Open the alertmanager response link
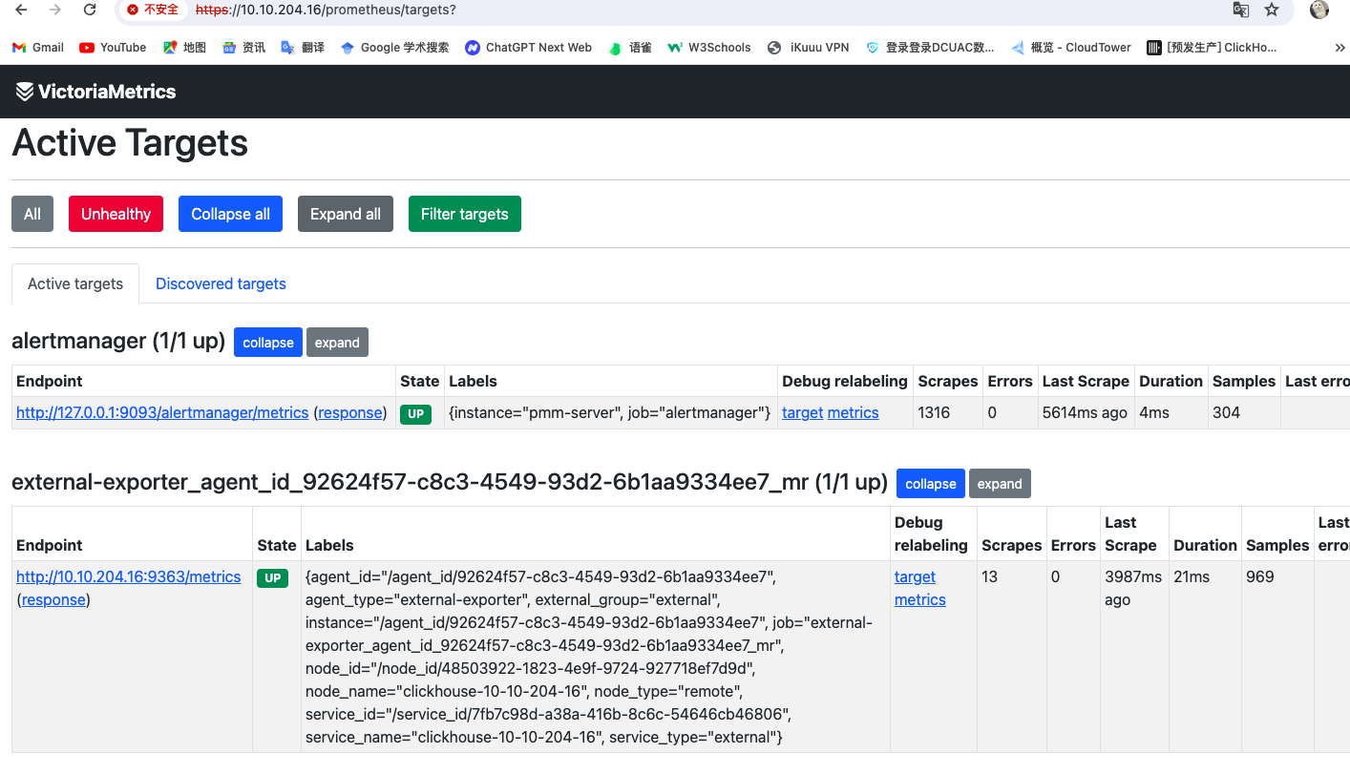The height and width of the screenshot is (774, 1350). [349, 412]
